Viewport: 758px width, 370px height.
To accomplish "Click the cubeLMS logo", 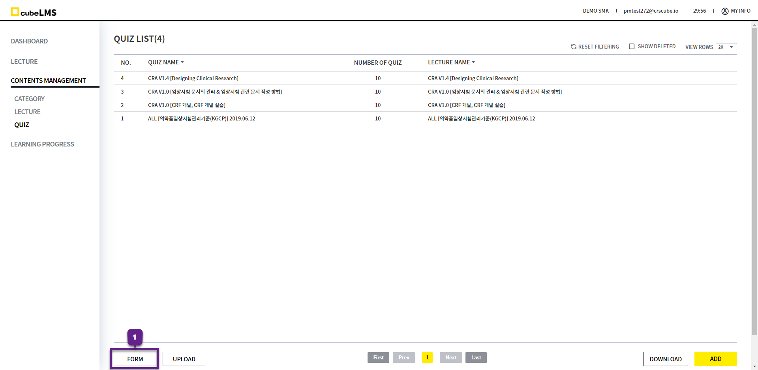I will [x=34, y=12].
